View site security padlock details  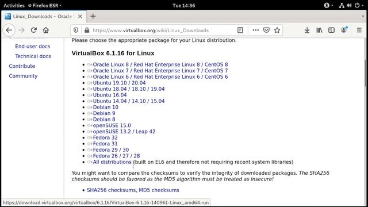87,30
